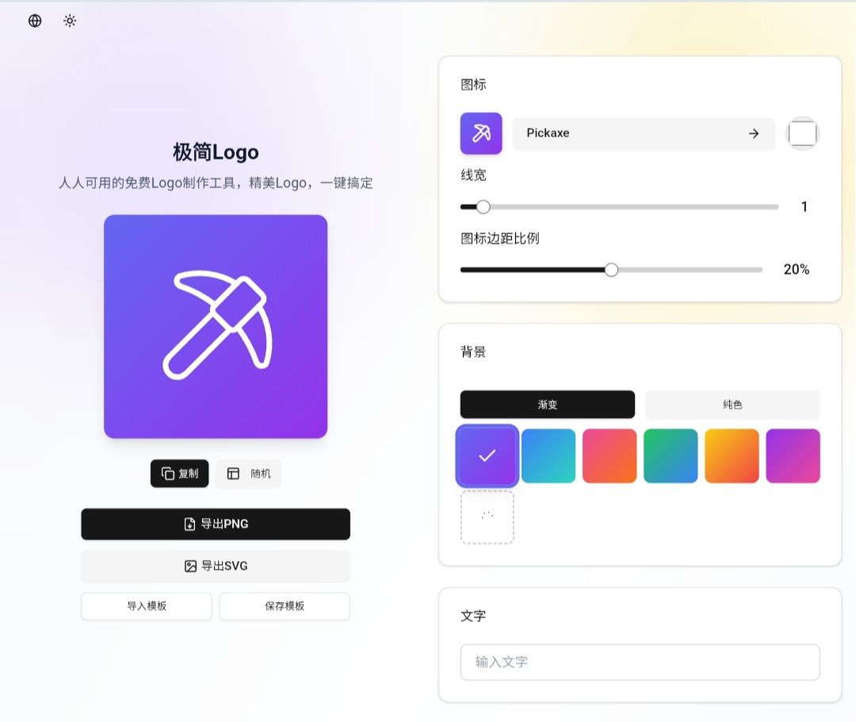Click the globe language icon

34,21
